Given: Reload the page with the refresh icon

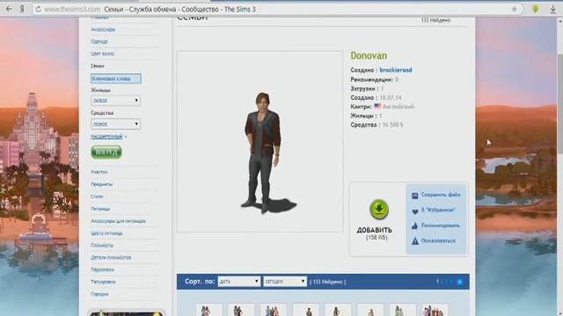Looking at the screenshot, I should pyautogui.click(x=38, y=10).
